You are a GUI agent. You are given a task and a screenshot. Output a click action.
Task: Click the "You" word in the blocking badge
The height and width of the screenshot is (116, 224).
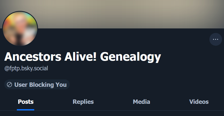click(61, 85)
